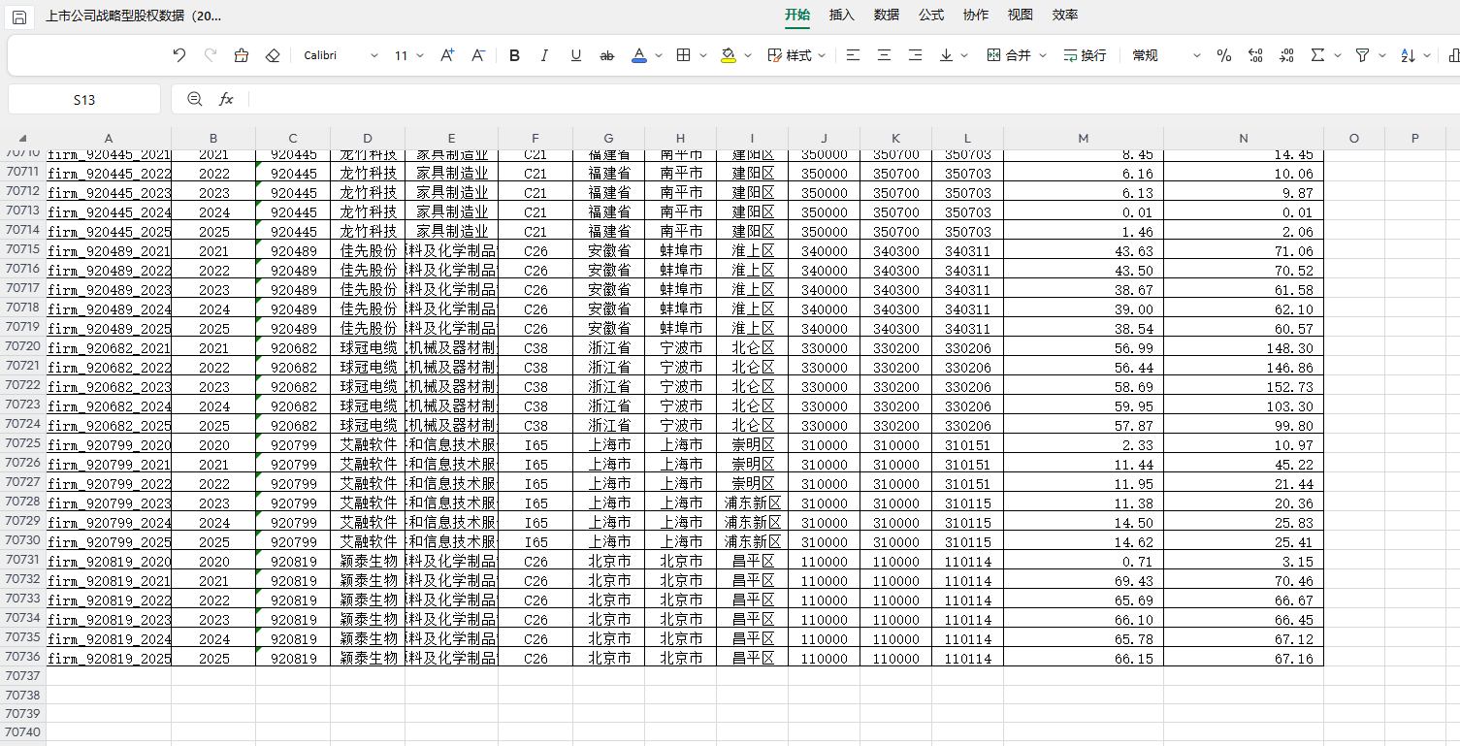This screenshot has width=1460, height=746.
Task: Toggle italic formatting
Action: (x=544, y=55)
